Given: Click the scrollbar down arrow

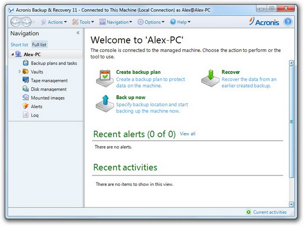Looking at the screenshot, I should [x=292, y=204].
